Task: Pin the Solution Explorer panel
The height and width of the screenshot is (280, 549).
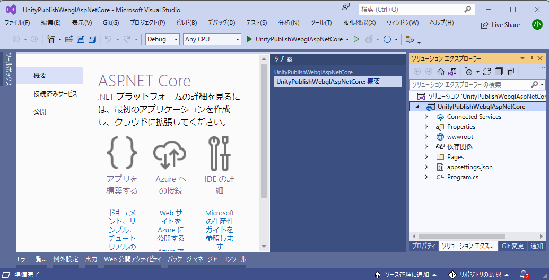Action: (531, 58)
